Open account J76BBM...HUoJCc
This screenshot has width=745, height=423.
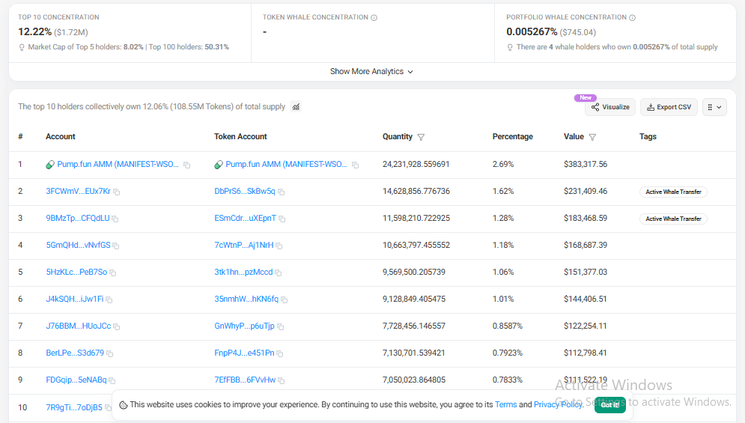[x=79, y=326]
